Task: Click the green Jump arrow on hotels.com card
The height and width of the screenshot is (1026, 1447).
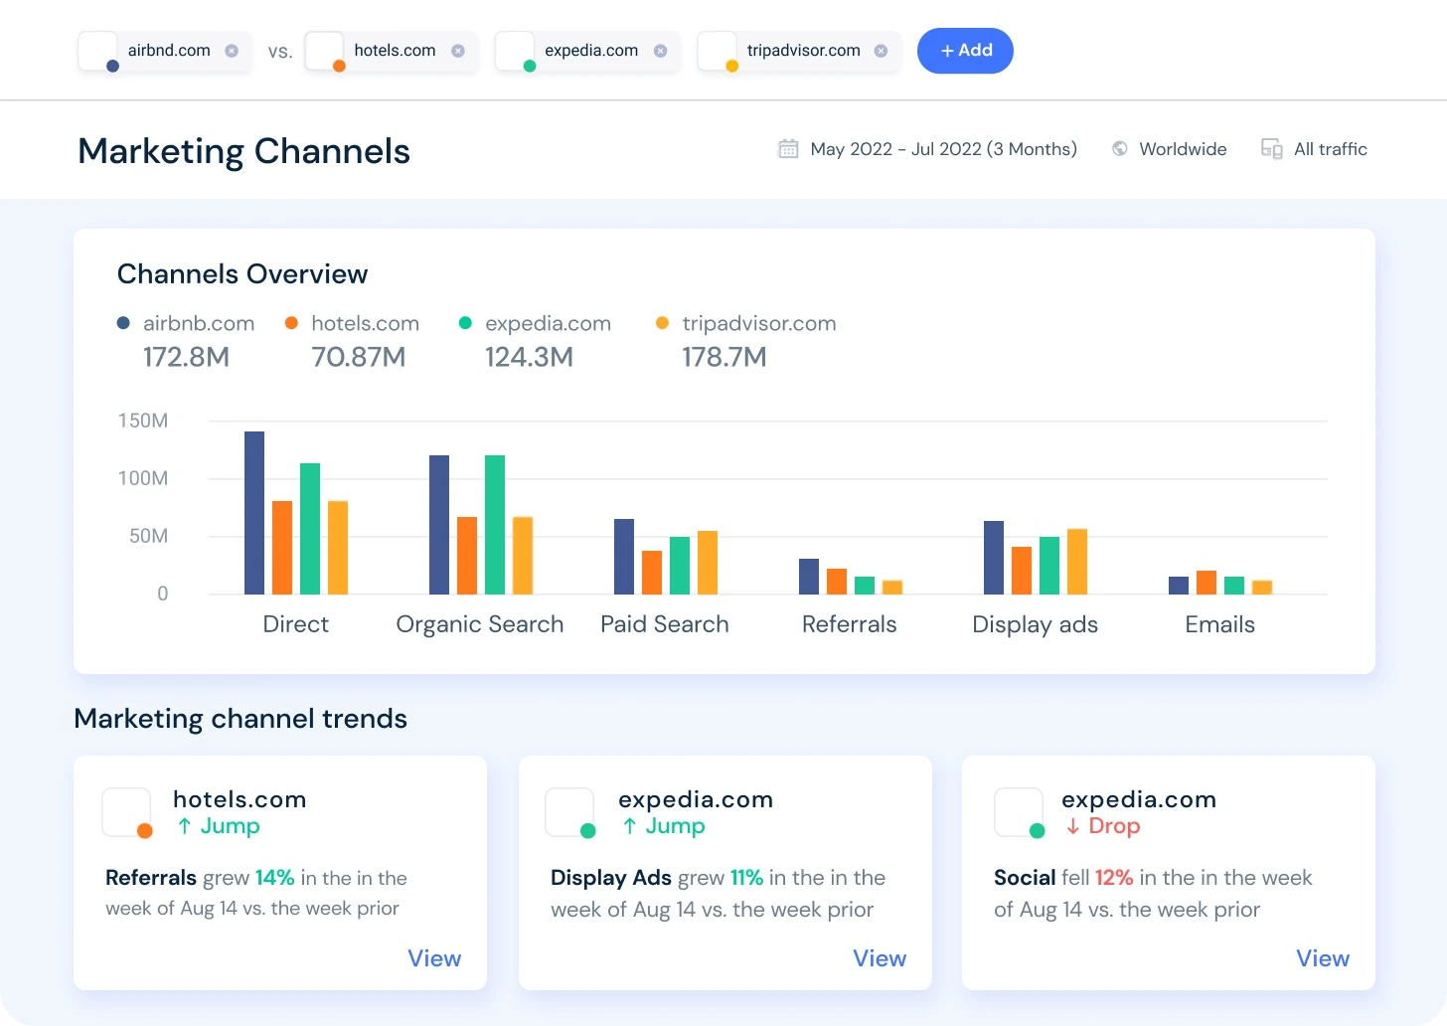Action: tap(185, 825)
